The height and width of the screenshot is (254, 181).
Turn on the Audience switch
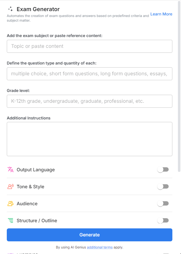coord(163,203)
